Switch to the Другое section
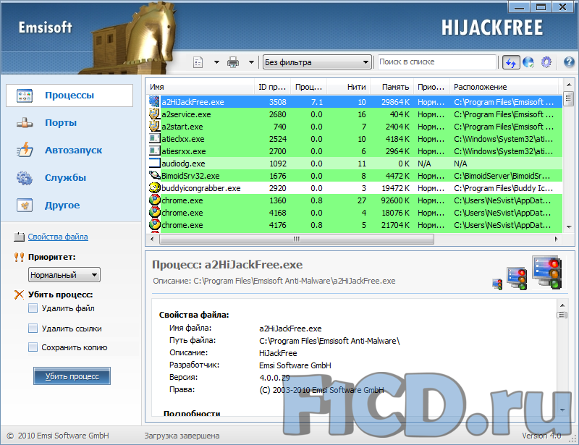The image size is (579, 445). coord(62,205)
